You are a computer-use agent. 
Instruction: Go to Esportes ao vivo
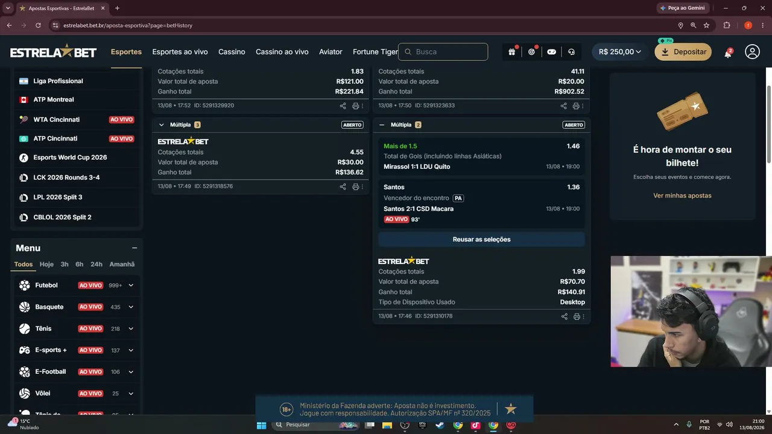(x=180, y=52)
